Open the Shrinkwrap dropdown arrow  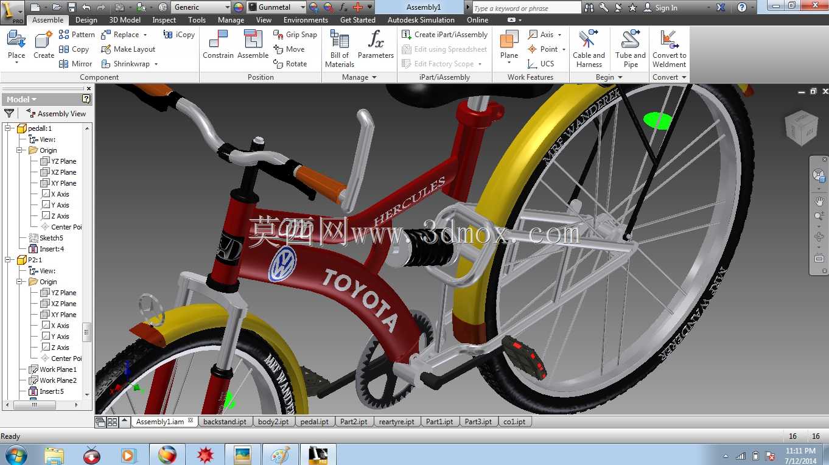point(156,64)
